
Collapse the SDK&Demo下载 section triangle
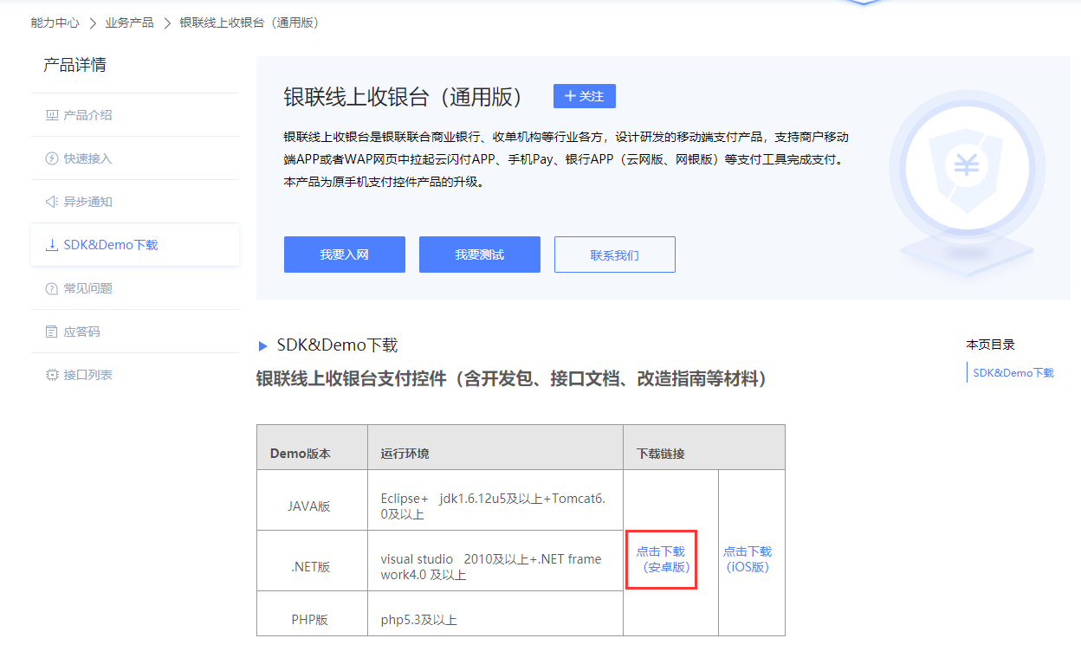point(263,346)
